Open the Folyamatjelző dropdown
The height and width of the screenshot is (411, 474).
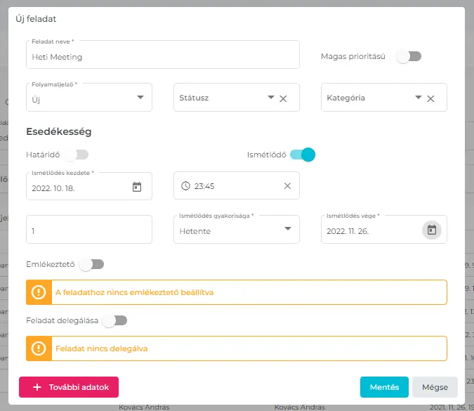pyautogui.click(x=140, y=98)
